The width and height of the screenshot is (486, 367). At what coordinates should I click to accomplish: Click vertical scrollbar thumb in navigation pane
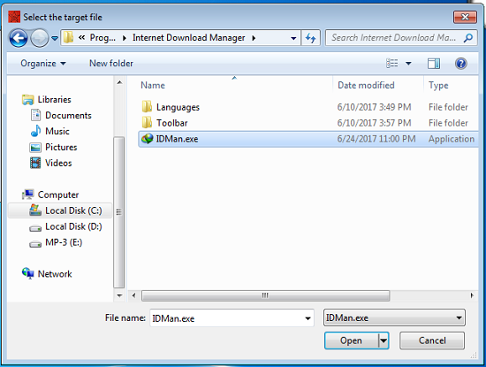119,212
